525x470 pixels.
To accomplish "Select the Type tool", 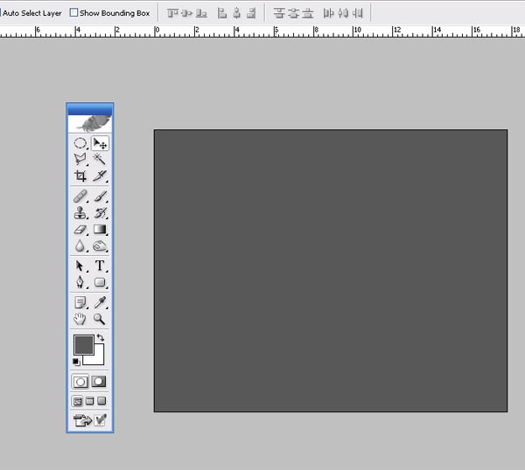I will 100,266.
